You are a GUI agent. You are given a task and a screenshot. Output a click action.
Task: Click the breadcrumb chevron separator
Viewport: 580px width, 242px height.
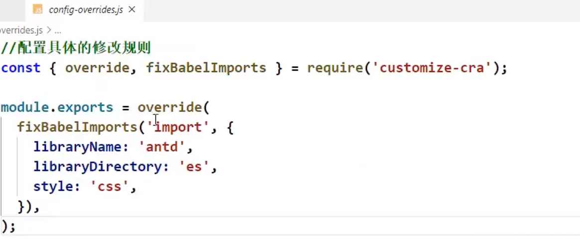pyautogui.click(x=49, y=30)
